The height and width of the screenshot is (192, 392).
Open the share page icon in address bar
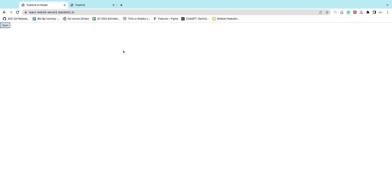(320, 12)
